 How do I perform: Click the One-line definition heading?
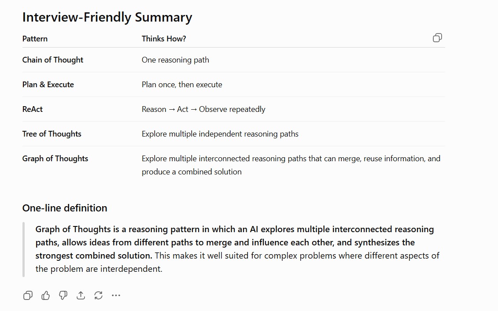click(x=65, y=208)
